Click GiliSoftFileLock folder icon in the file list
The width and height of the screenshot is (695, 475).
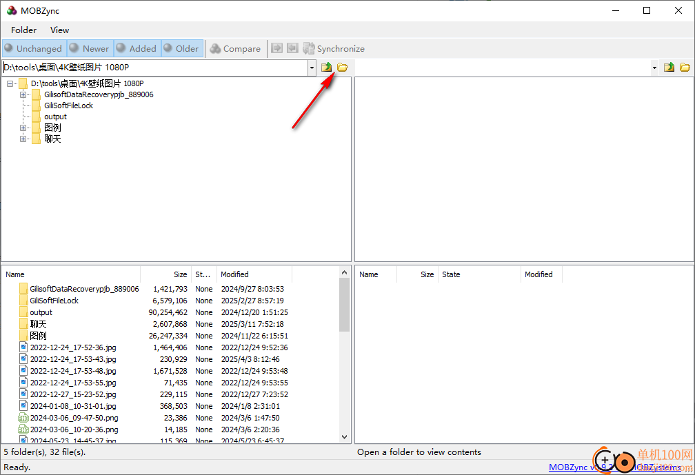coord(23,301)
